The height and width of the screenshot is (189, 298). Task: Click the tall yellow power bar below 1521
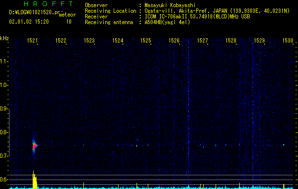click(x=35, y=180)
